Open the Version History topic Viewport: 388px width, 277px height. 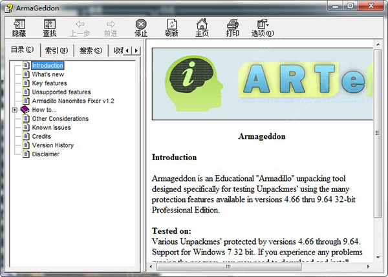pos(52,145)
